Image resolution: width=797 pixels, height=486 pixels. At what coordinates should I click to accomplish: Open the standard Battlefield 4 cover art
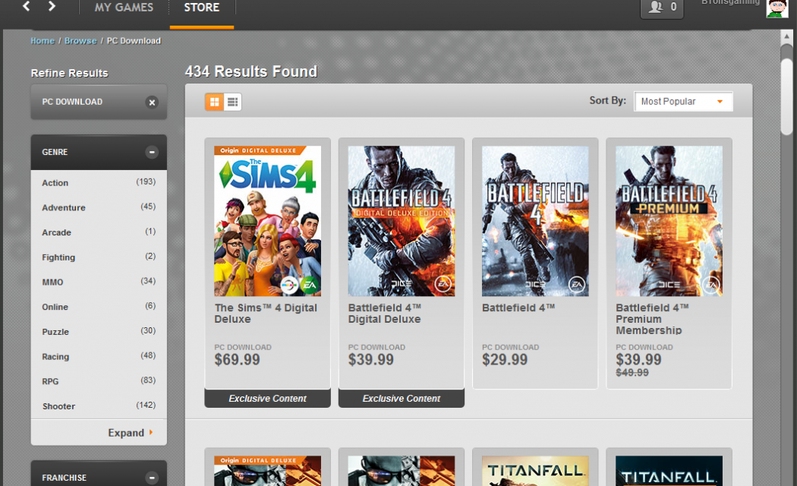[535, 221]
